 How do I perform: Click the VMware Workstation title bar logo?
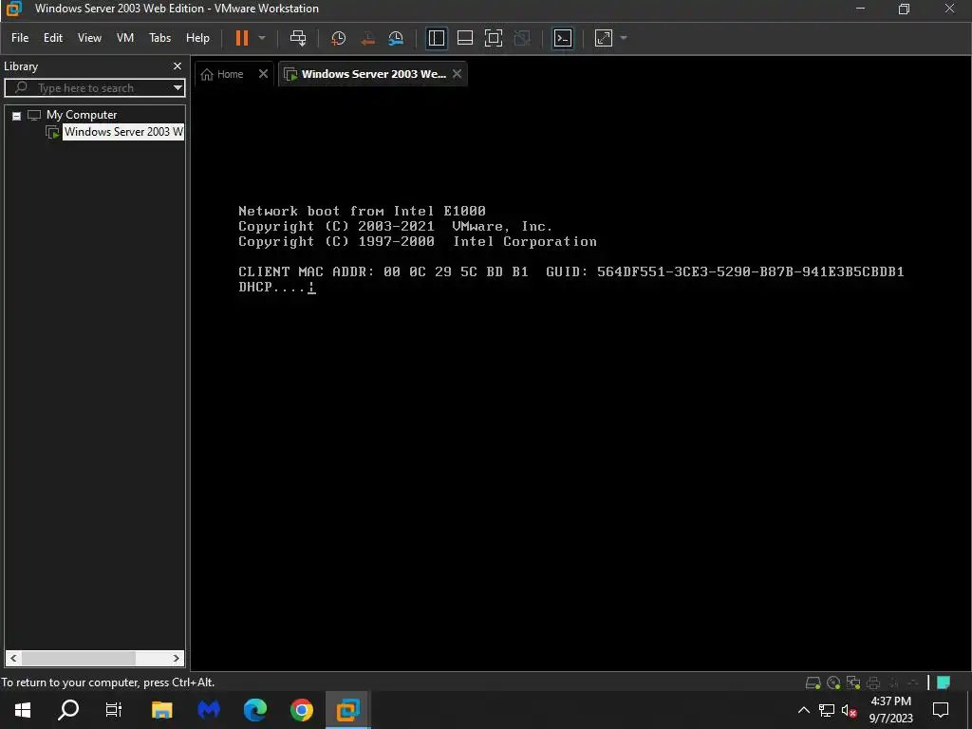[13, 9]
